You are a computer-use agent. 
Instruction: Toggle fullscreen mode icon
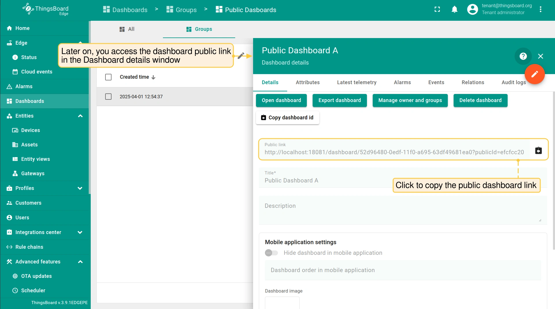coord(437,10)
